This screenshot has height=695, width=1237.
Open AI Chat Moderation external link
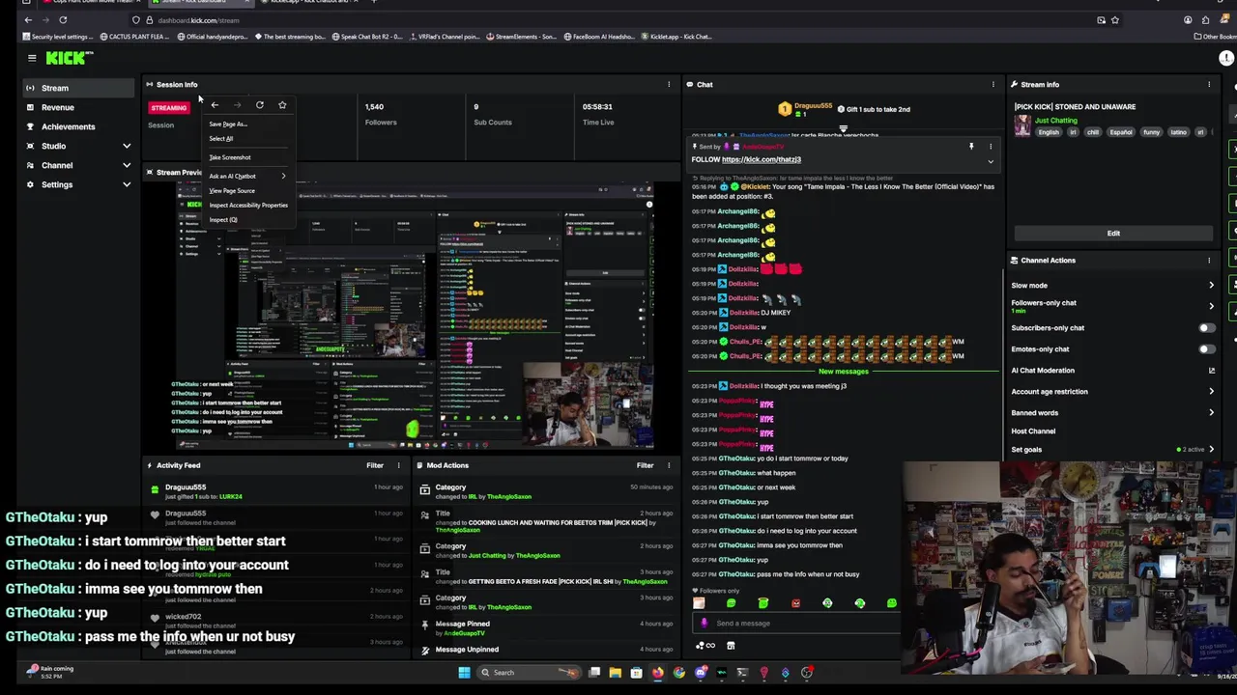(1211, 370)
